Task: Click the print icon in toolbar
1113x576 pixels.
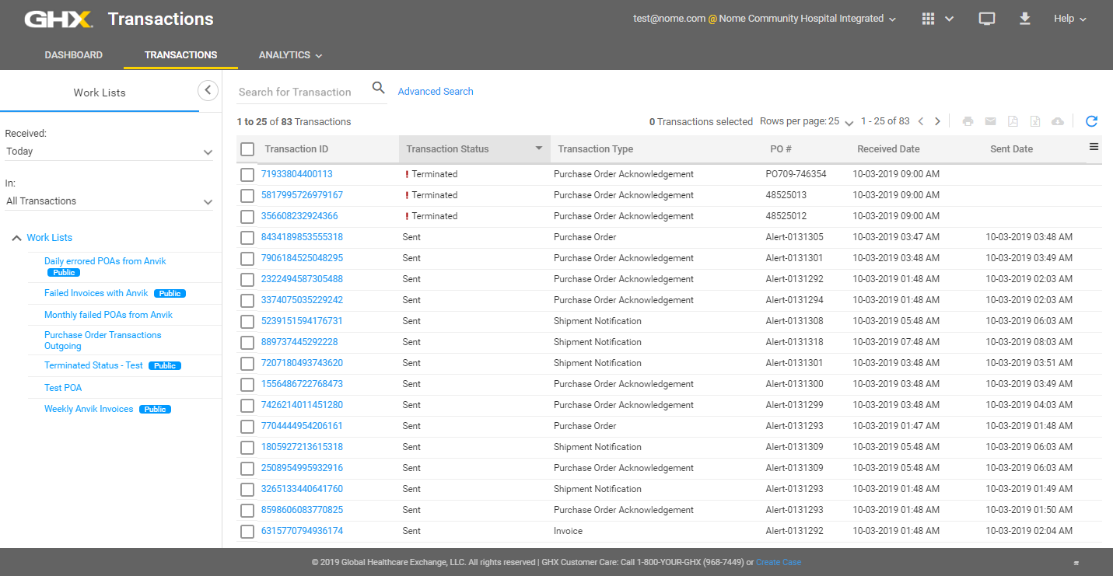Action: (968, 121)
